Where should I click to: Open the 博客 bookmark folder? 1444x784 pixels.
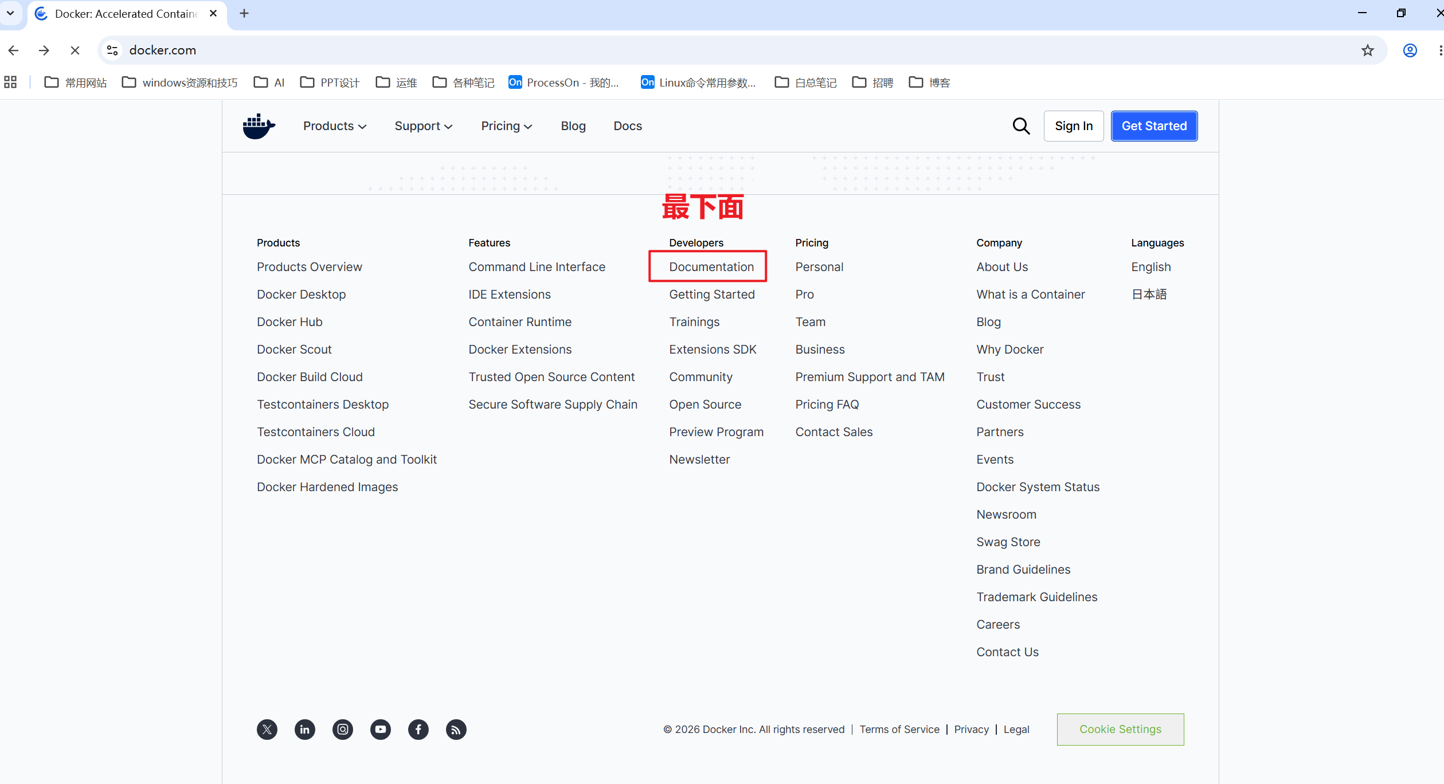pos(930,83)
